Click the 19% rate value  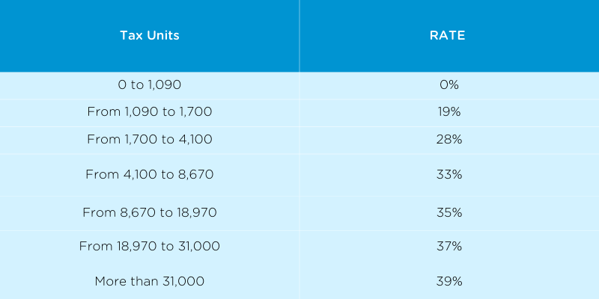coord(449,112)
